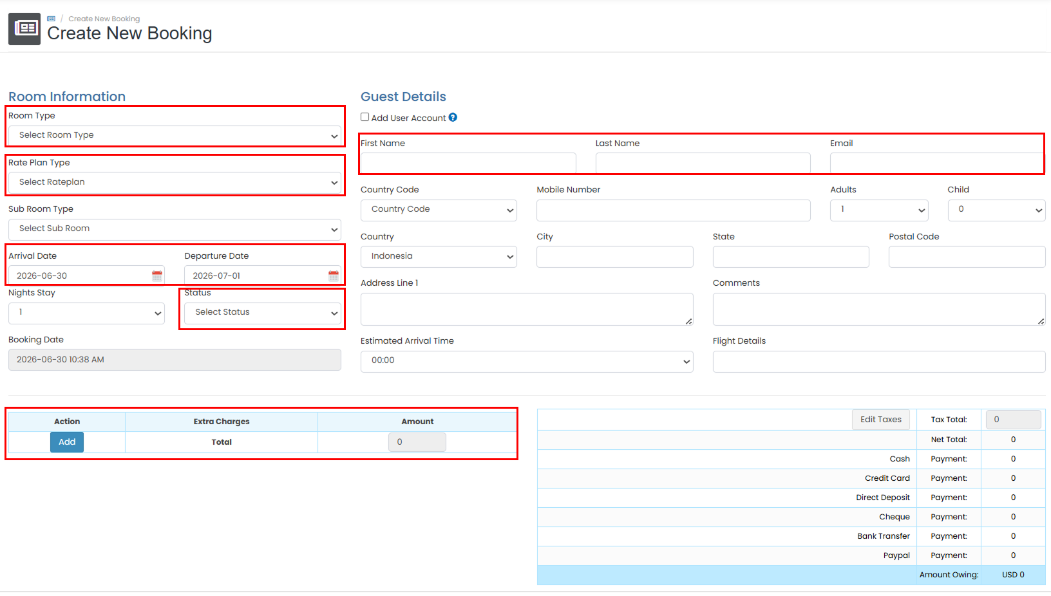
Task: Focus the First Name input field
Action: pyautogui.click(x=468, y=163)
